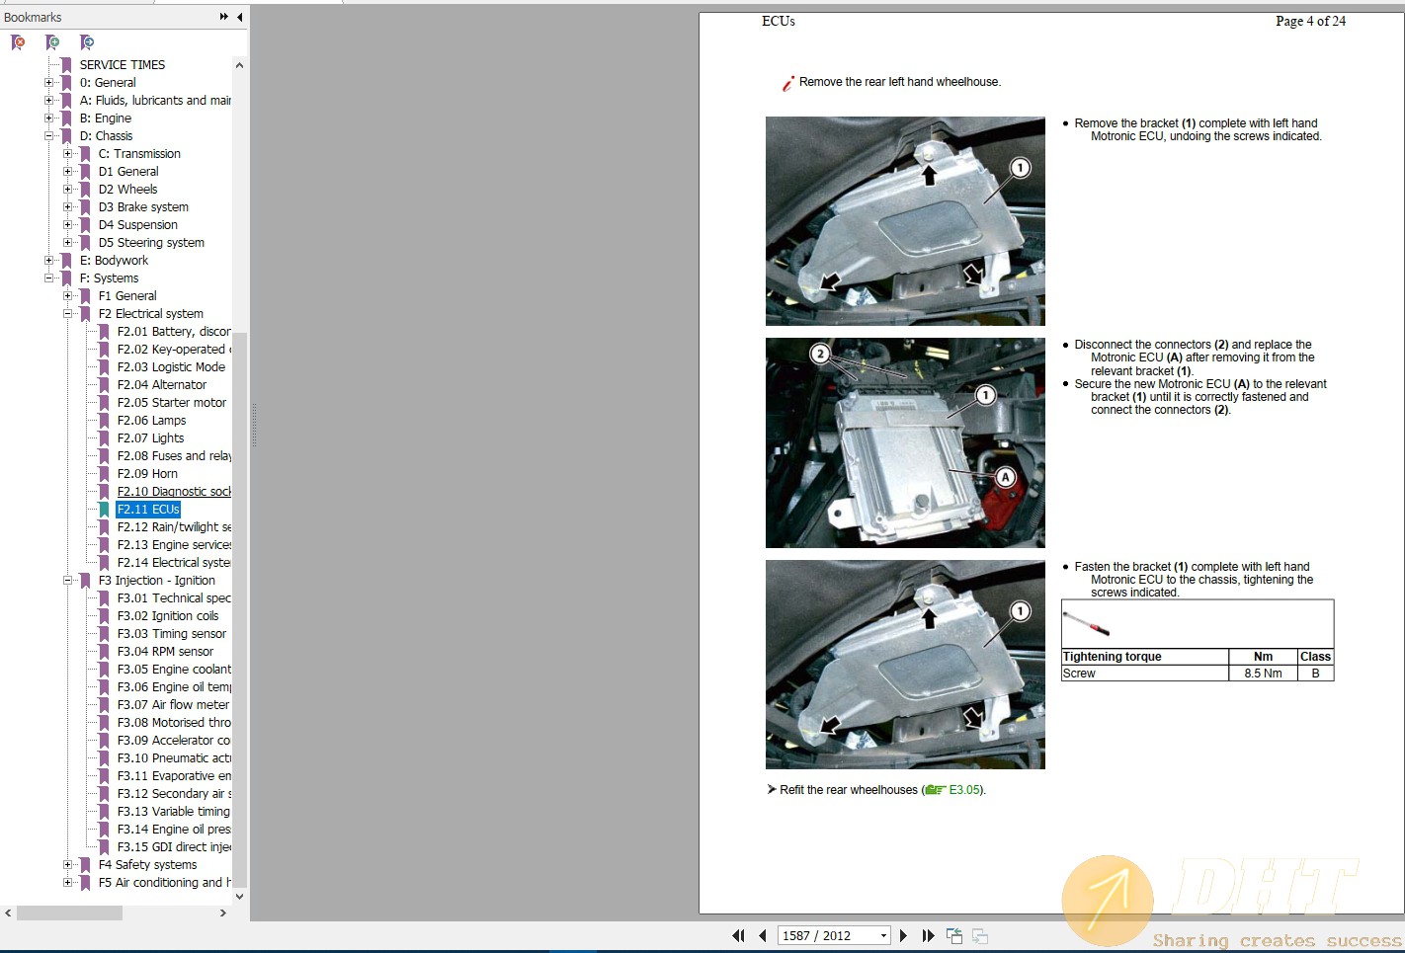Open the F2.06 Lamps bookmark

151,421
